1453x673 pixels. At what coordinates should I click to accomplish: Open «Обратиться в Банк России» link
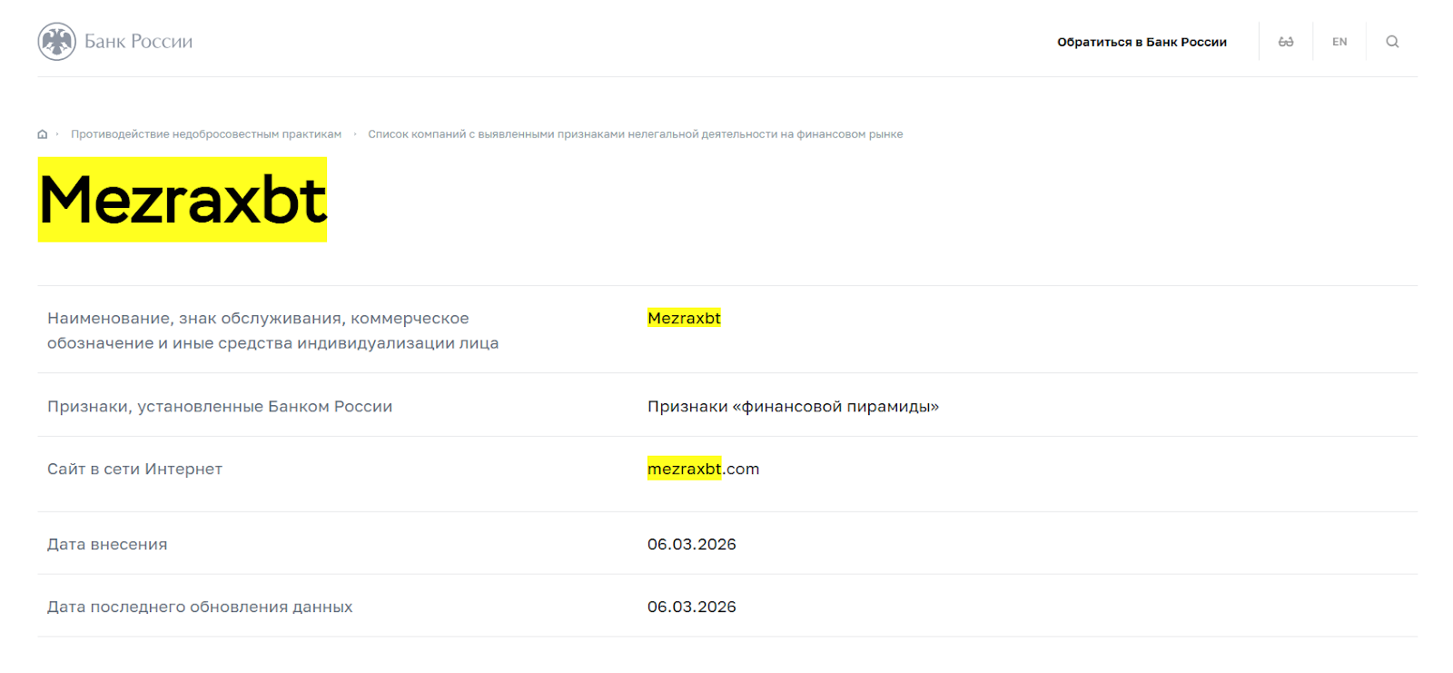click(1142, 42)
